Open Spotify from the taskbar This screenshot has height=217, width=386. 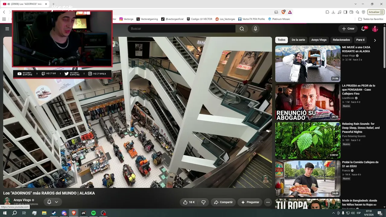[93, 213]
